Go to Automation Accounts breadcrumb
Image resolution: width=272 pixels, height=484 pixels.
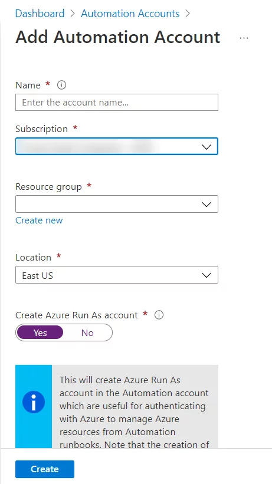coord(130,14)
